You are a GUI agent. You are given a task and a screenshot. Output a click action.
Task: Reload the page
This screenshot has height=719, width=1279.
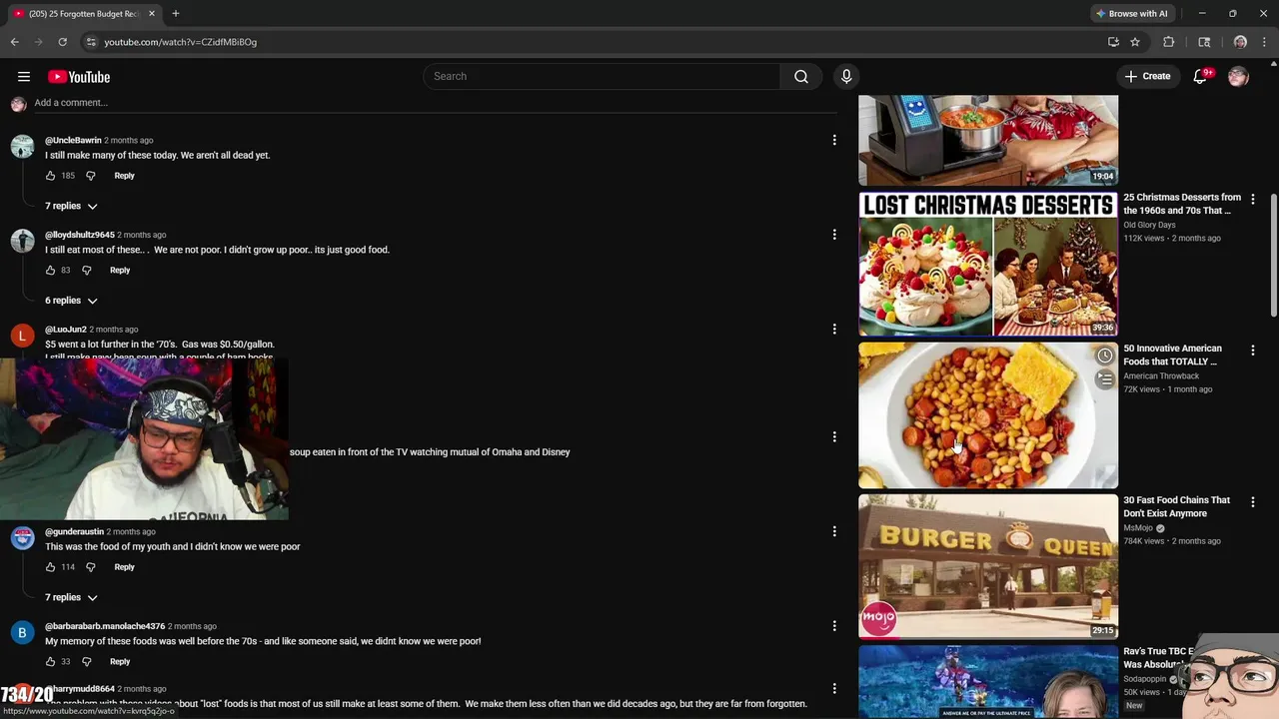62,42
